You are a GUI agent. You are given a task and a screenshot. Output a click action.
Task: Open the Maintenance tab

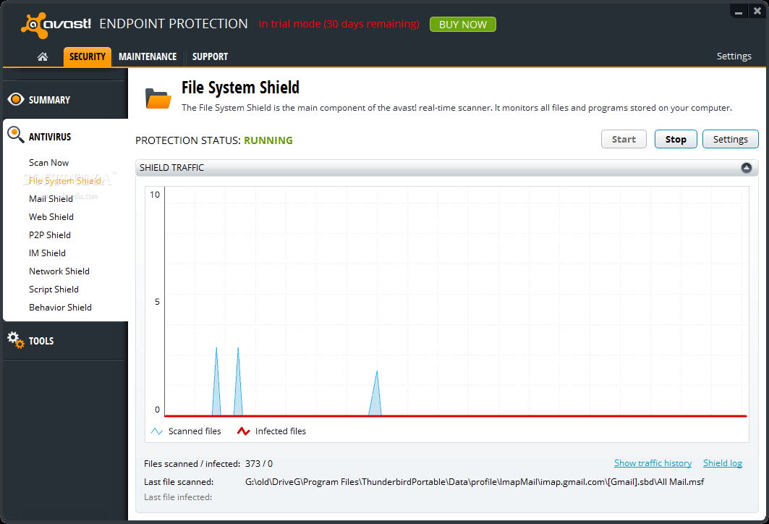click(148, 56)
